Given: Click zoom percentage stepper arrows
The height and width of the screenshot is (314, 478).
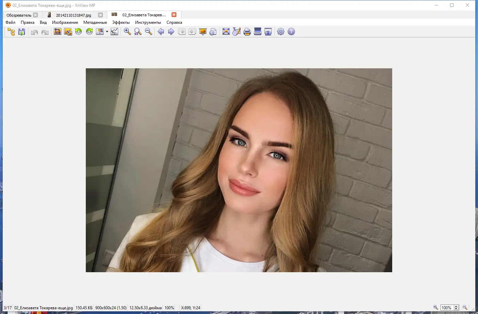Looking at the screenshot, I should coord(457,308).
